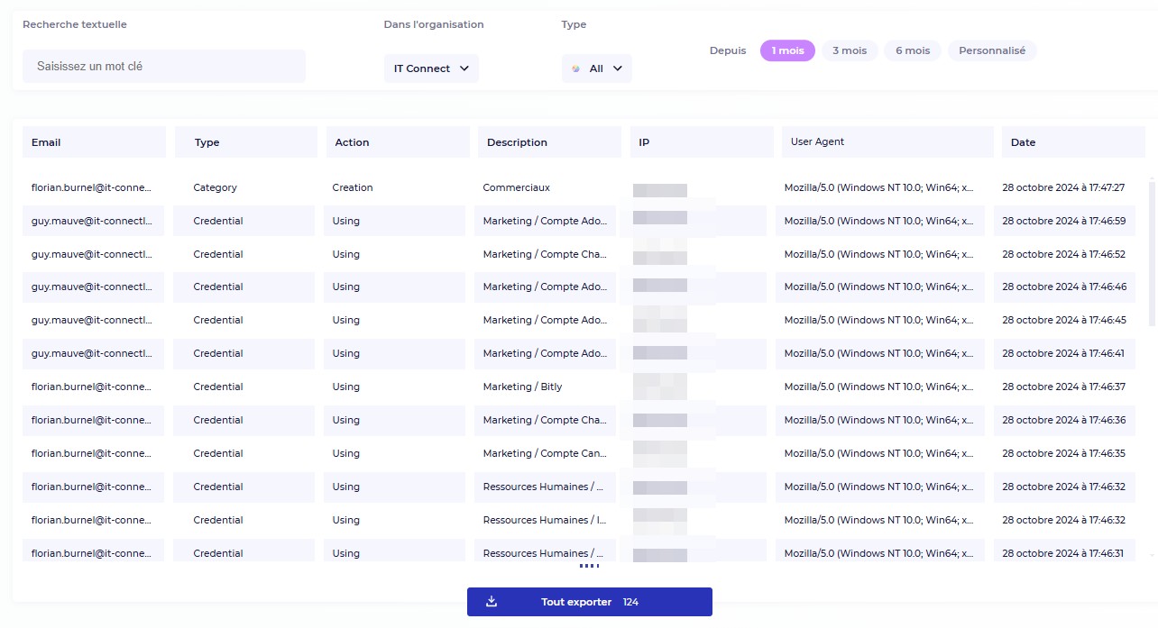Open the IT Connect organisation dropdown
Image resolution: width=1158 pixels, height=628 pixels.
pos(431,68)
